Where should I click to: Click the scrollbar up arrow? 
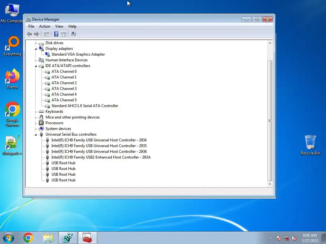tap(270, 43)
